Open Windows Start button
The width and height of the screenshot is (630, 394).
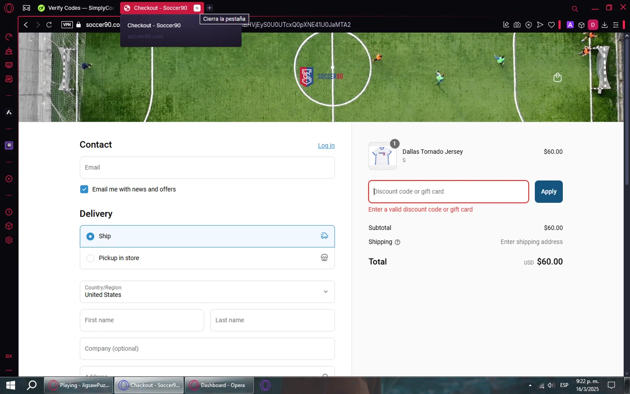coord(10,385)
